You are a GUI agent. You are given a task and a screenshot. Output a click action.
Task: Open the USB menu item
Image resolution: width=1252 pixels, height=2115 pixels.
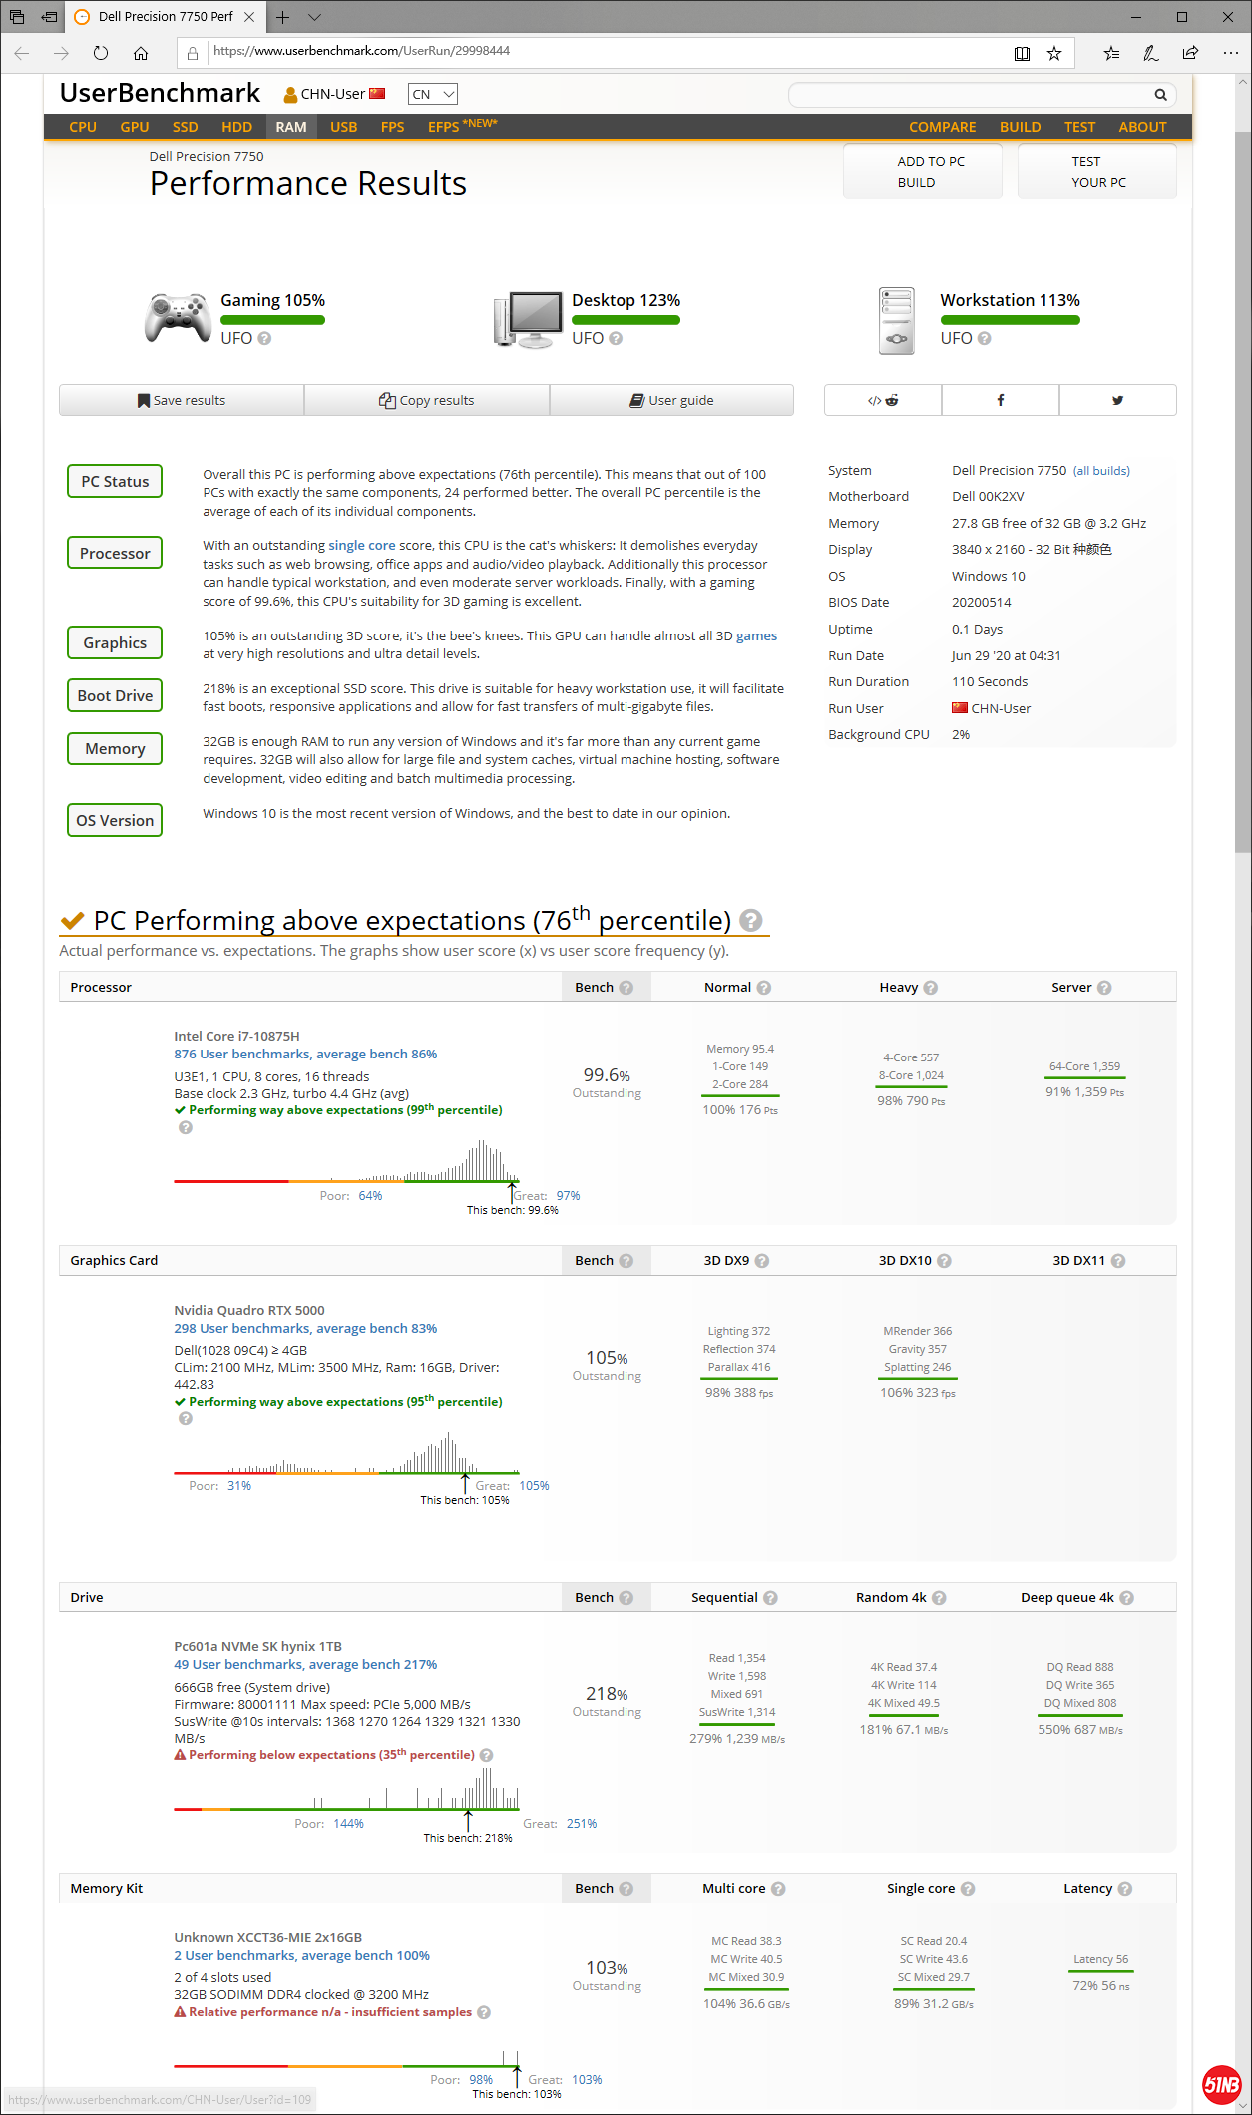[343, 127]
